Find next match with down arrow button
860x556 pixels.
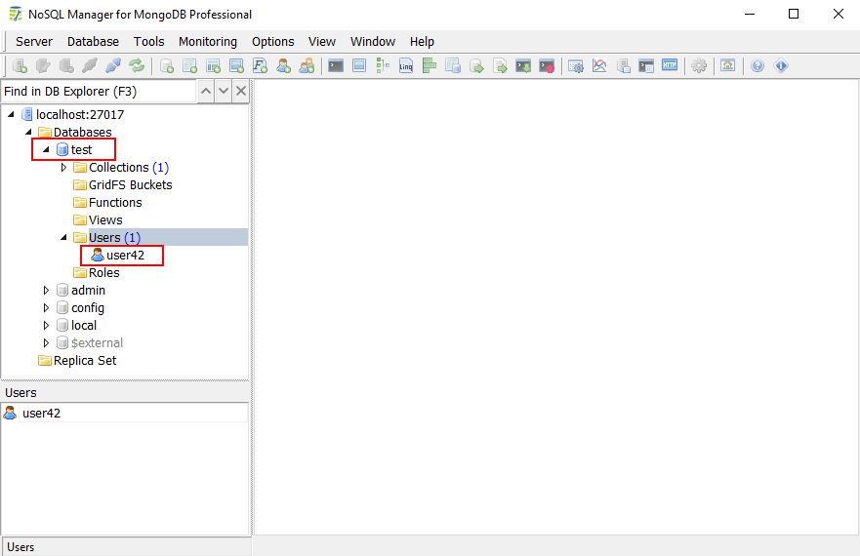(x=224, y=92)
